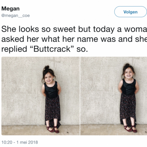Click the Volgen follow button
This screenshot has height=147, width=147.
(130, 12)
